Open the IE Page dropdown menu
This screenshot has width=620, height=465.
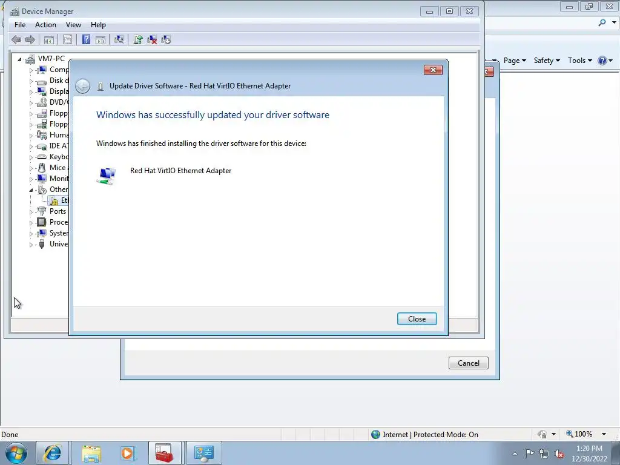[x=515, y=61]
